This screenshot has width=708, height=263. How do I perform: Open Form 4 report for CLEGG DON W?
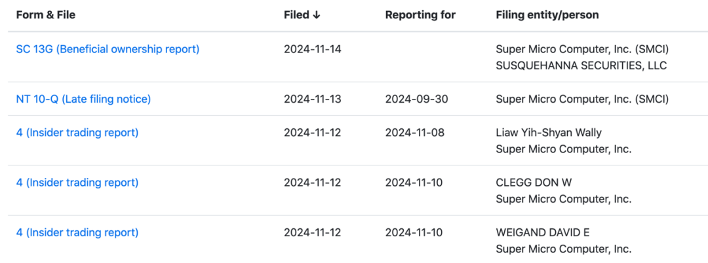coord(77,183)
